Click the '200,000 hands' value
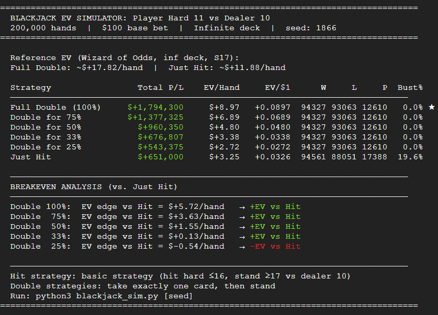The image size is (438, 315). (x=43, y=28)
